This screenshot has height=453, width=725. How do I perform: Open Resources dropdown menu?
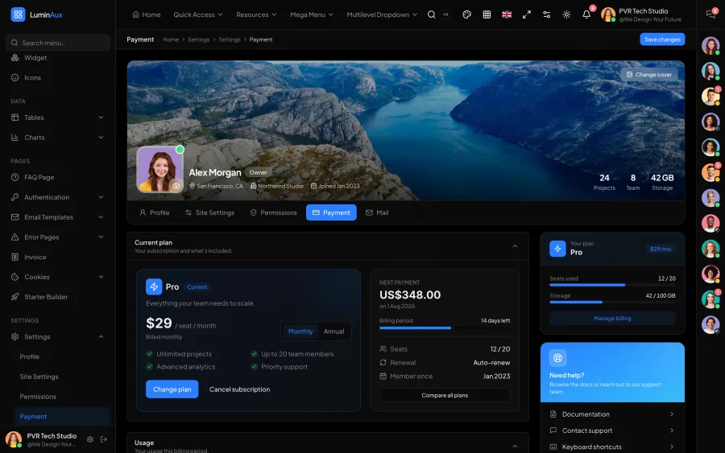(257, 14)
